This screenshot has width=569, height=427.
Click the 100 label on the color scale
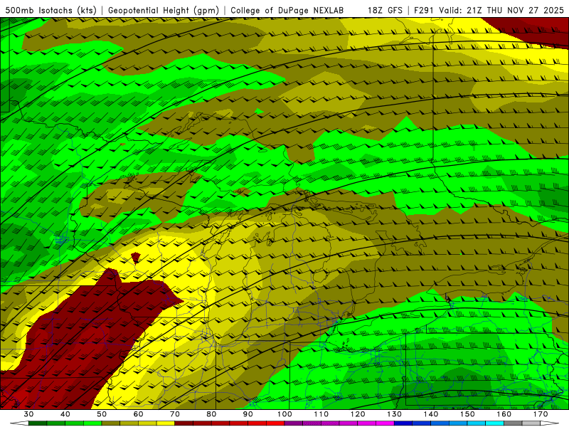284,414
